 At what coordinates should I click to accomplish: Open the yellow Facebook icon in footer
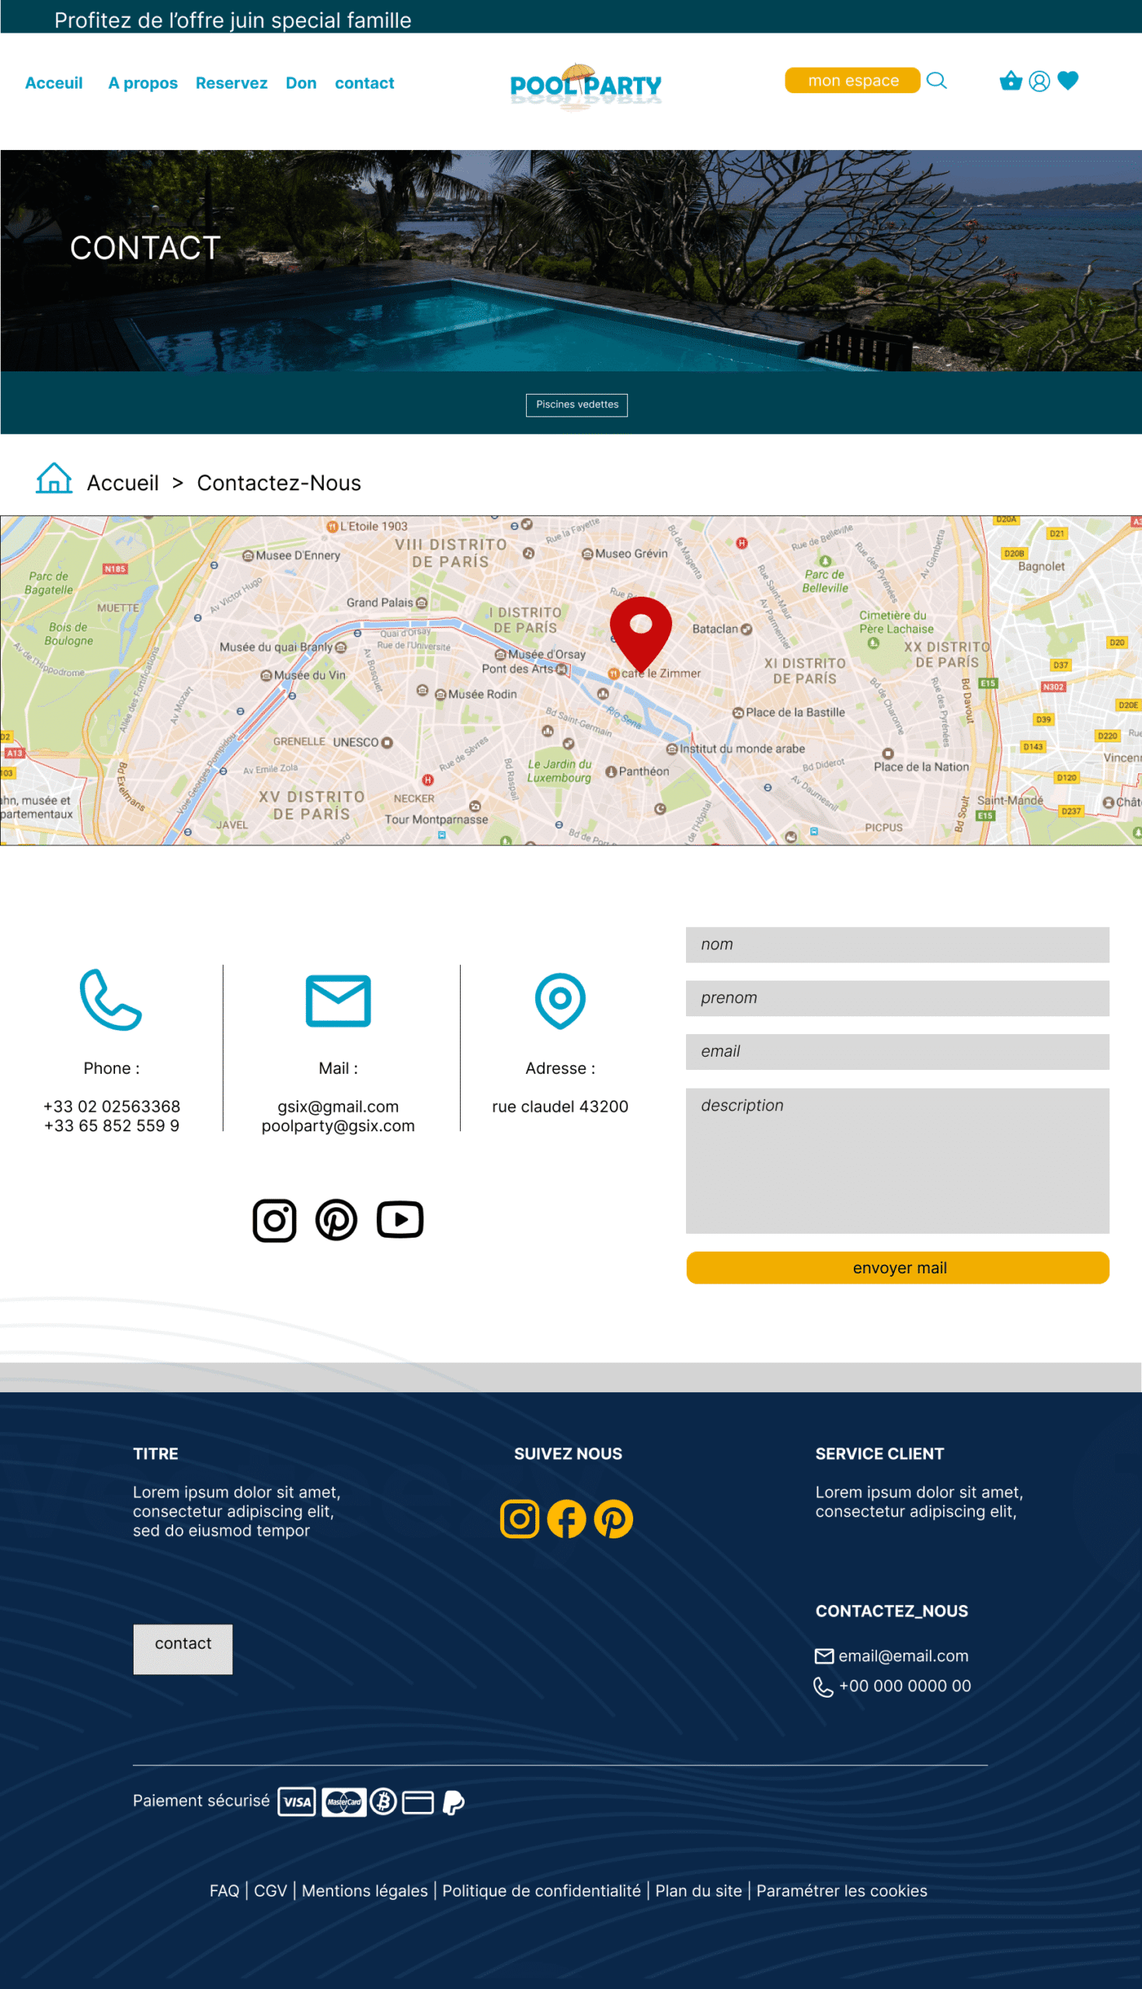pyautogui.click(x=566, y=1519)
